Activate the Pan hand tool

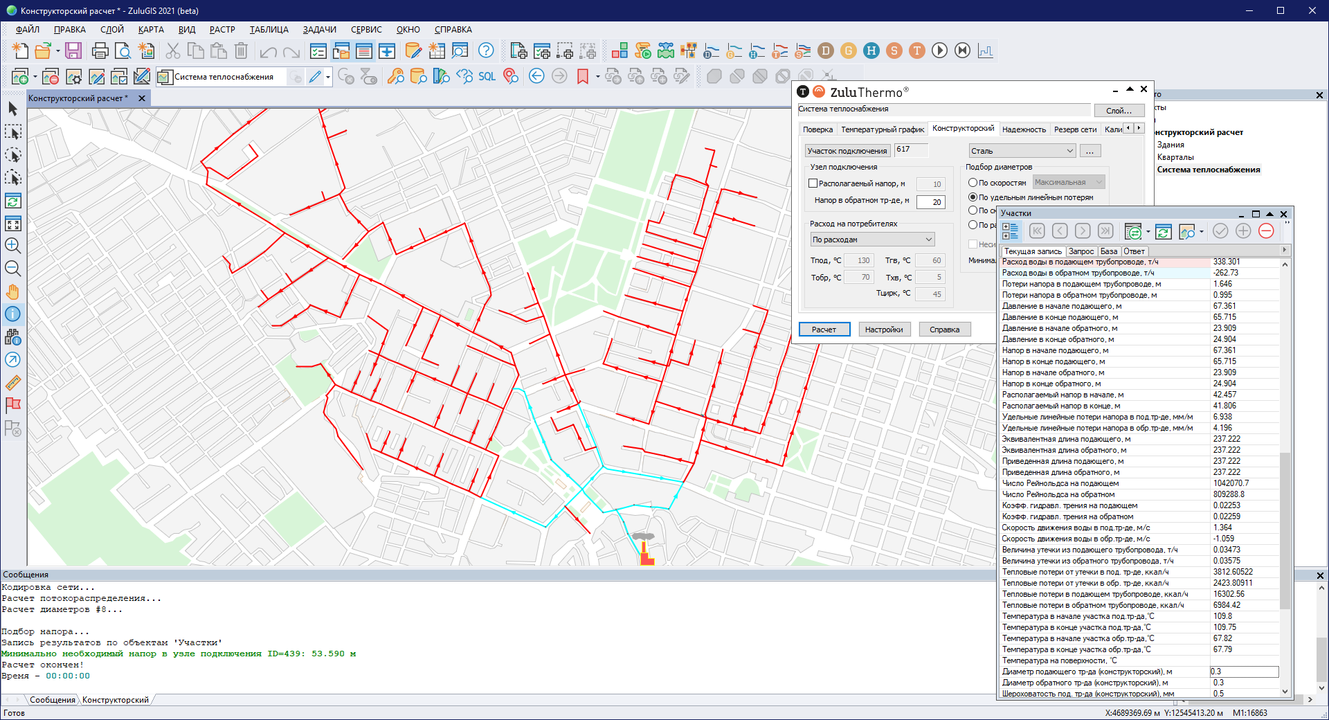tap(12, 291)
